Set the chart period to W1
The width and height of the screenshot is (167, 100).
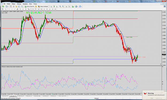tap(53, 9)
